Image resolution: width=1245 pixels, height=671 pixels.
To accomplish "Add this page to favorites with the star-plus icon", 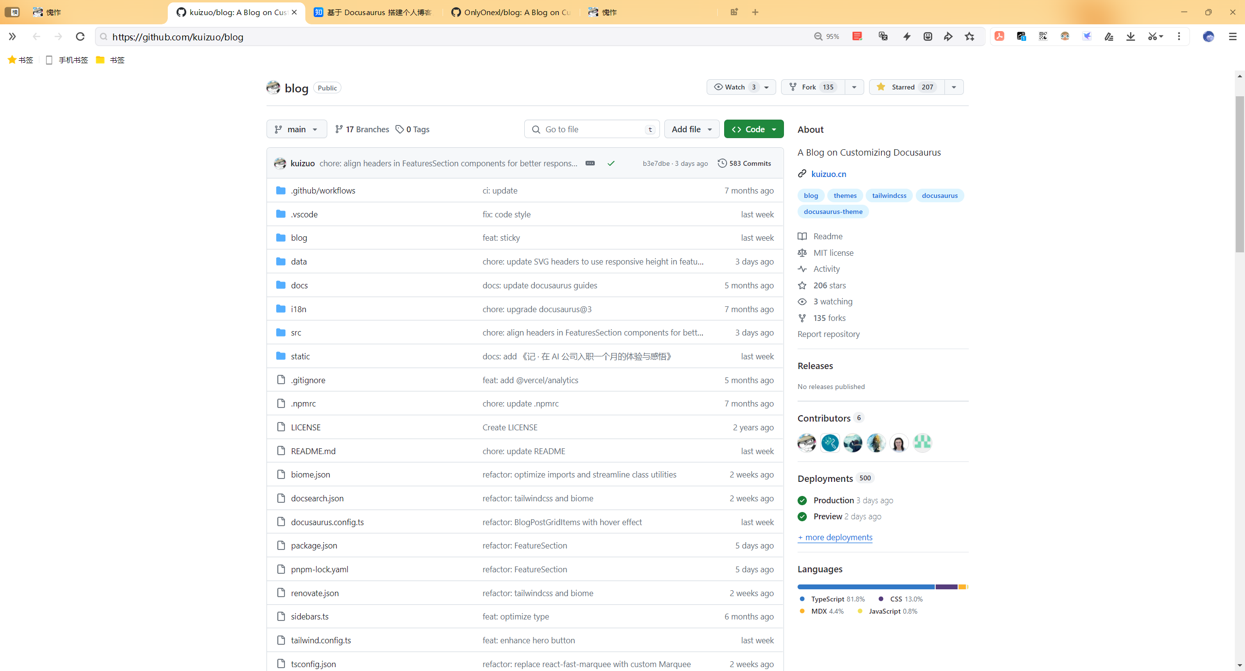I will point(970,36).
